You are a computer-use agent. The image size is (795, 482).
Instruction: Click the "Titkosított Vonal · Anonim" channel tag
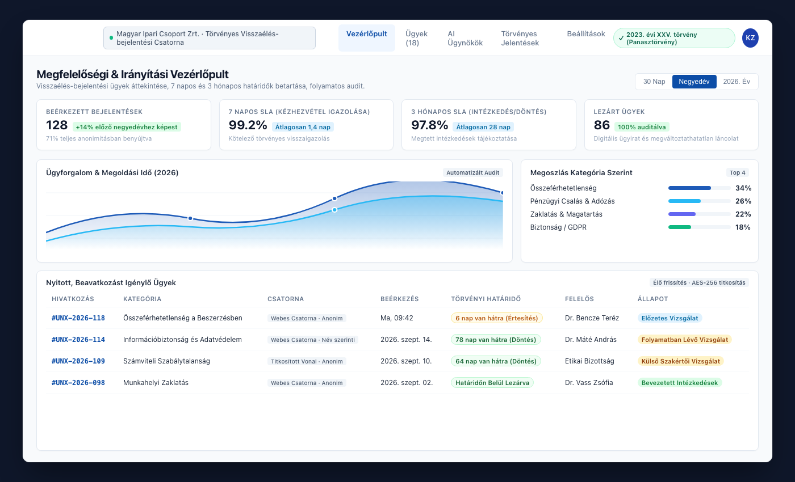pos(307,361)
